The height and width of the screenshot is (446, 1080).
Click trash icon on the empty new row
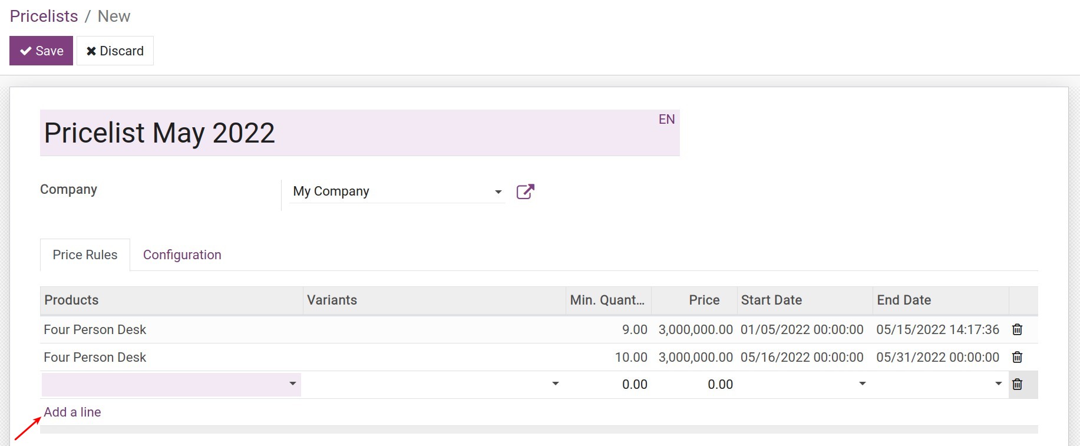(1017, 384)
